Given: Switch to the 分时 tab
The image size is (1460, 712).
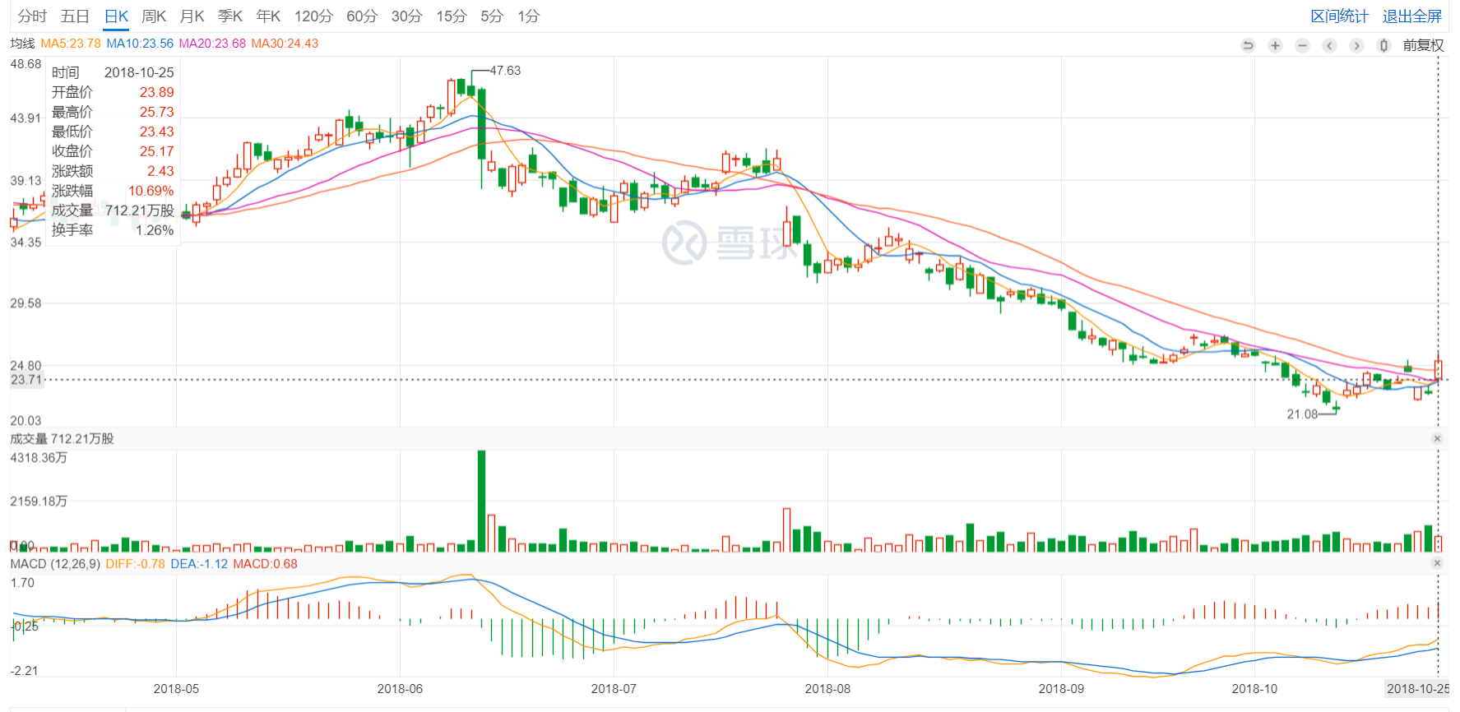Looking at the screenshot, I should 32,16.
